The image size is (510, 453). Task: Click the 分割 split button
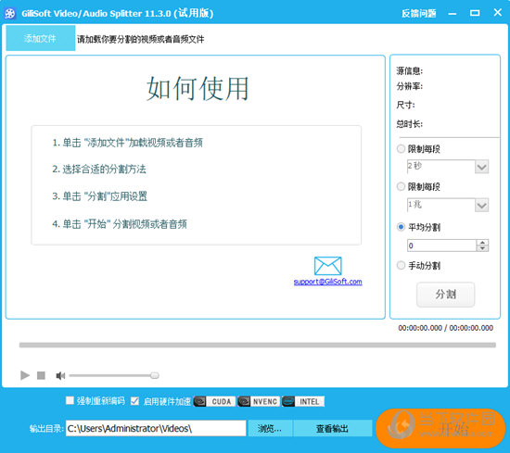click(x=446, y=295)
